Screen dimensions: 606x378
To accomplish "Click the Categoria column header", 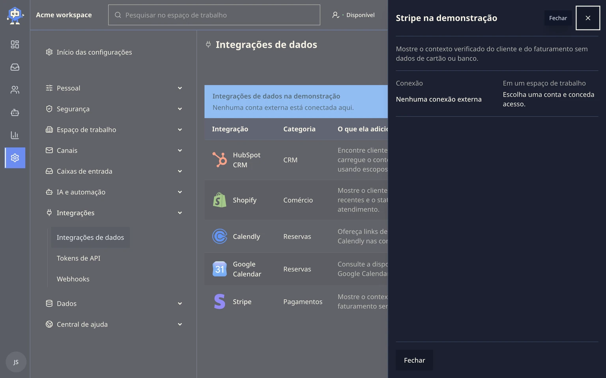I will pos(299,129).
